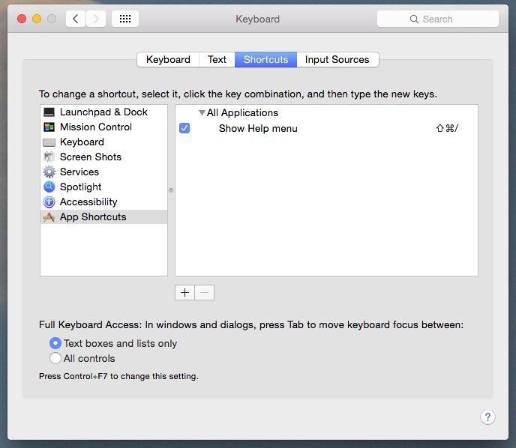The width and height of the screenshot is (516, 448).
Task: Switch to the Text tab
Action: click(217, 59)
